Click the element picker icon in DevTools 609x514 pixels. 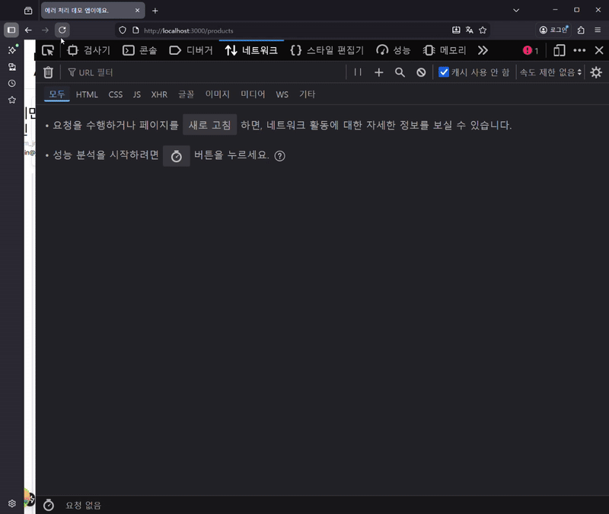pyautogui.click(x=48, y=50)
